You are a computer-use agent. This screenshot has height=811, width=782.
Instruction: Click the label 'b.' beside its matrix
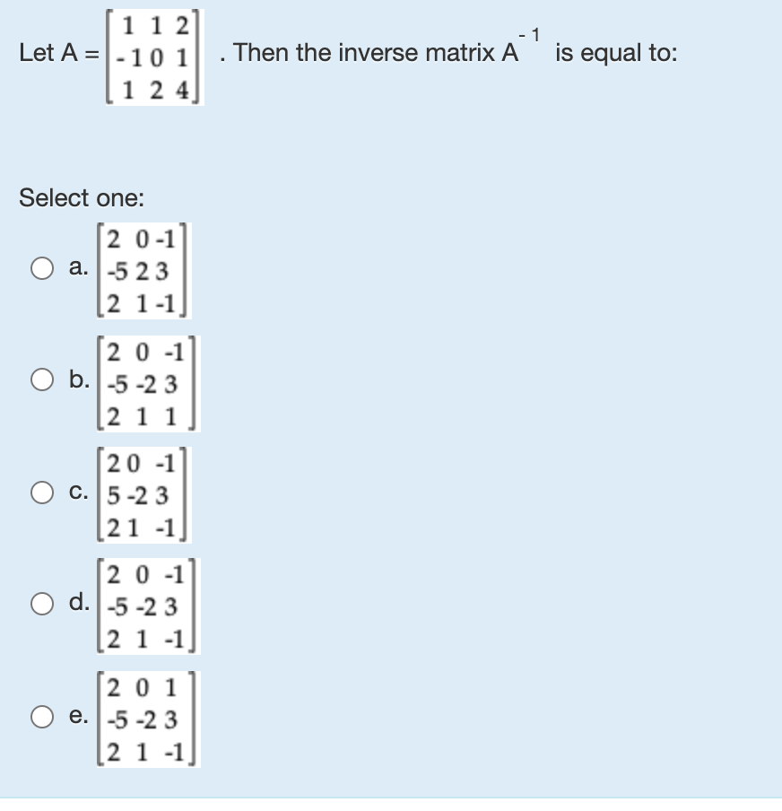click(79, 379)
